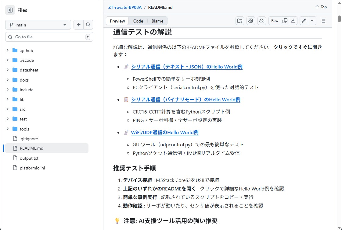Edit this file with pencil icon
342x230 pixels.
point(304,21)
